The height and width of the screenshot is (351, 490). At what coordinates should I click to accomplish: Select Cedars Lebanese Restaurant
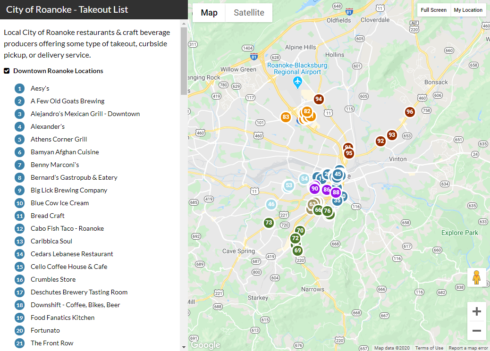point(72,254)
